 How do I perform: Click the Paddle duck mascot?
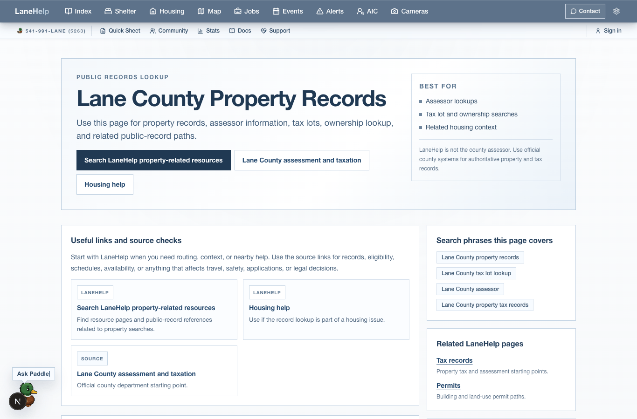(x=28, y=393)
